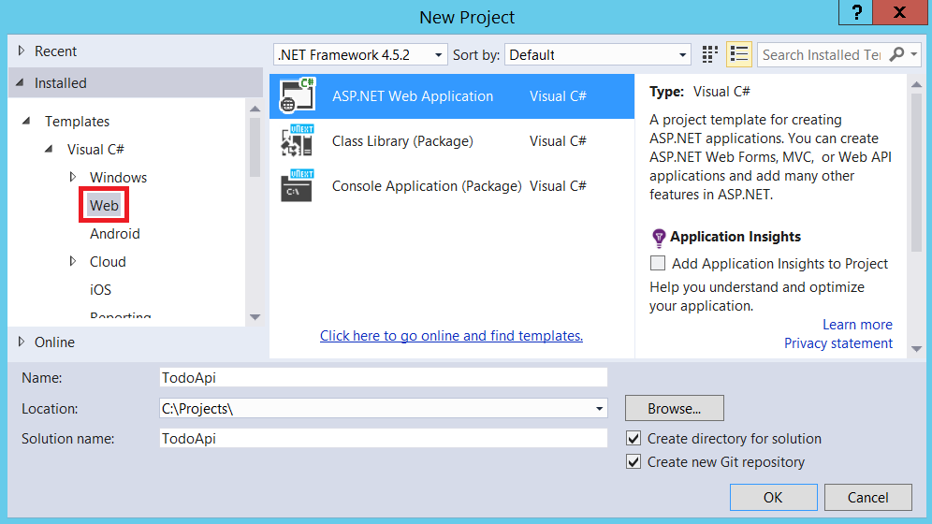Screen dimensions: 932x524
Task: Open the dialog Help question mark
Action: tap(856, 12)
